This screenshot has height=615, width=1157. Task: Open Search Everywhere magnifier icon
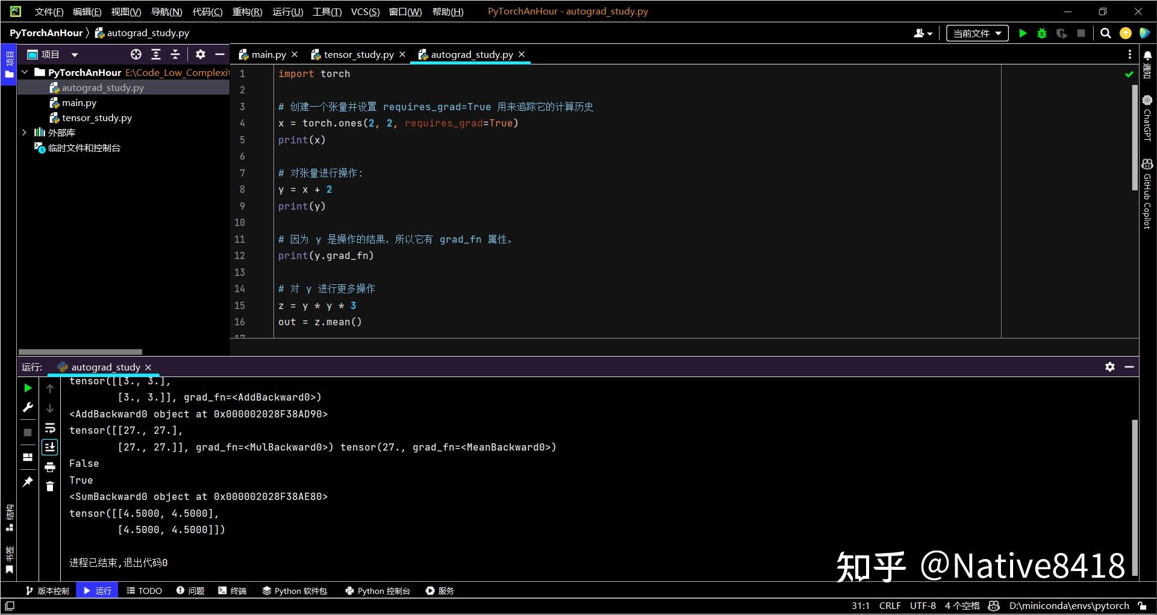point(1106,33)
